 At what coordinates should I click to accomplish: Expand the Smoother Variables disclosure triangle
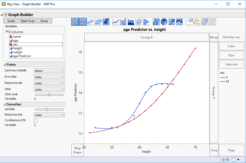35,125
